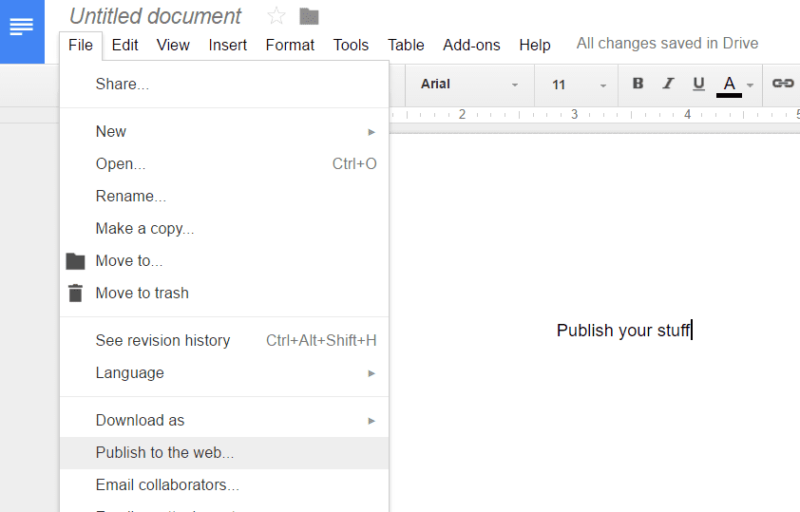Open the Add-ons menu
Viewport: 800px width, 512px height.
[x=471, y=45]
